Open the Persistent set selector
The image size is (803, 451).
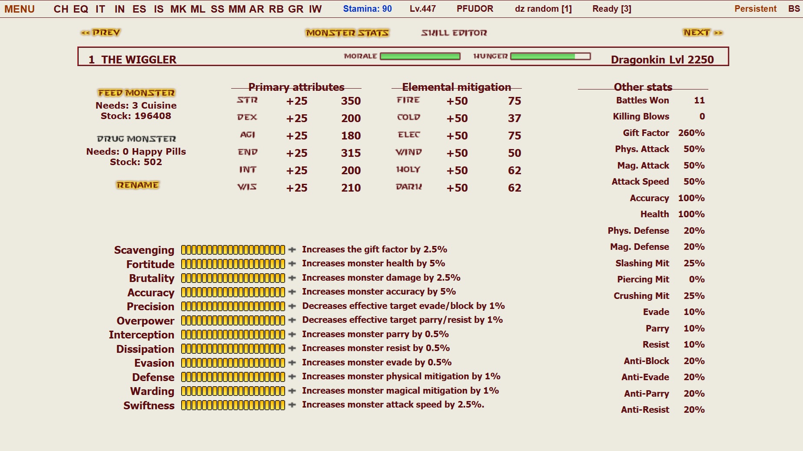tap(755, 9)
